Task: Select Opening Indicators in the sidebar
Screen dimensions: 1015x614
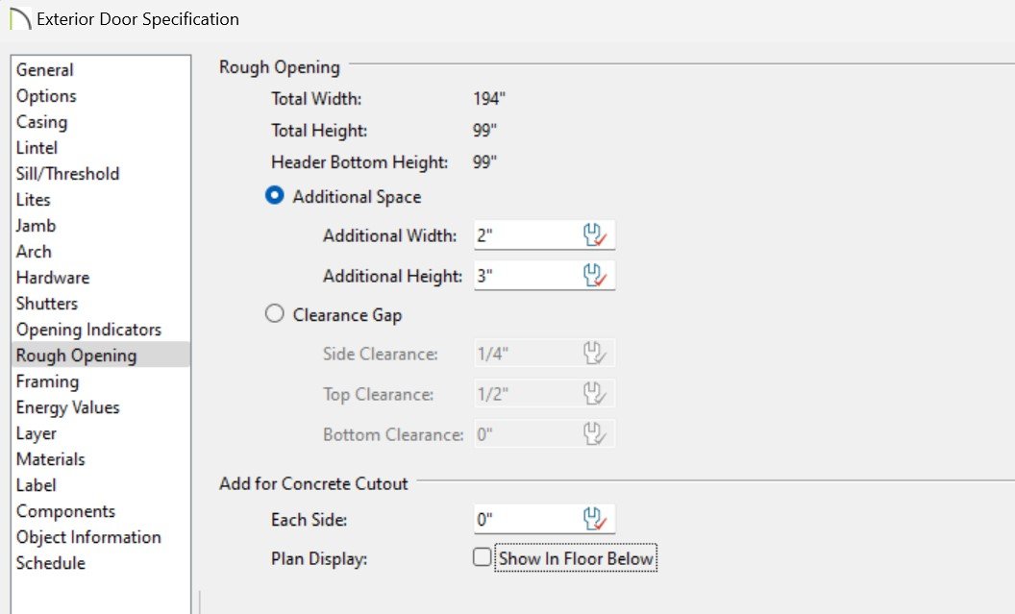Action: (88, 330)
